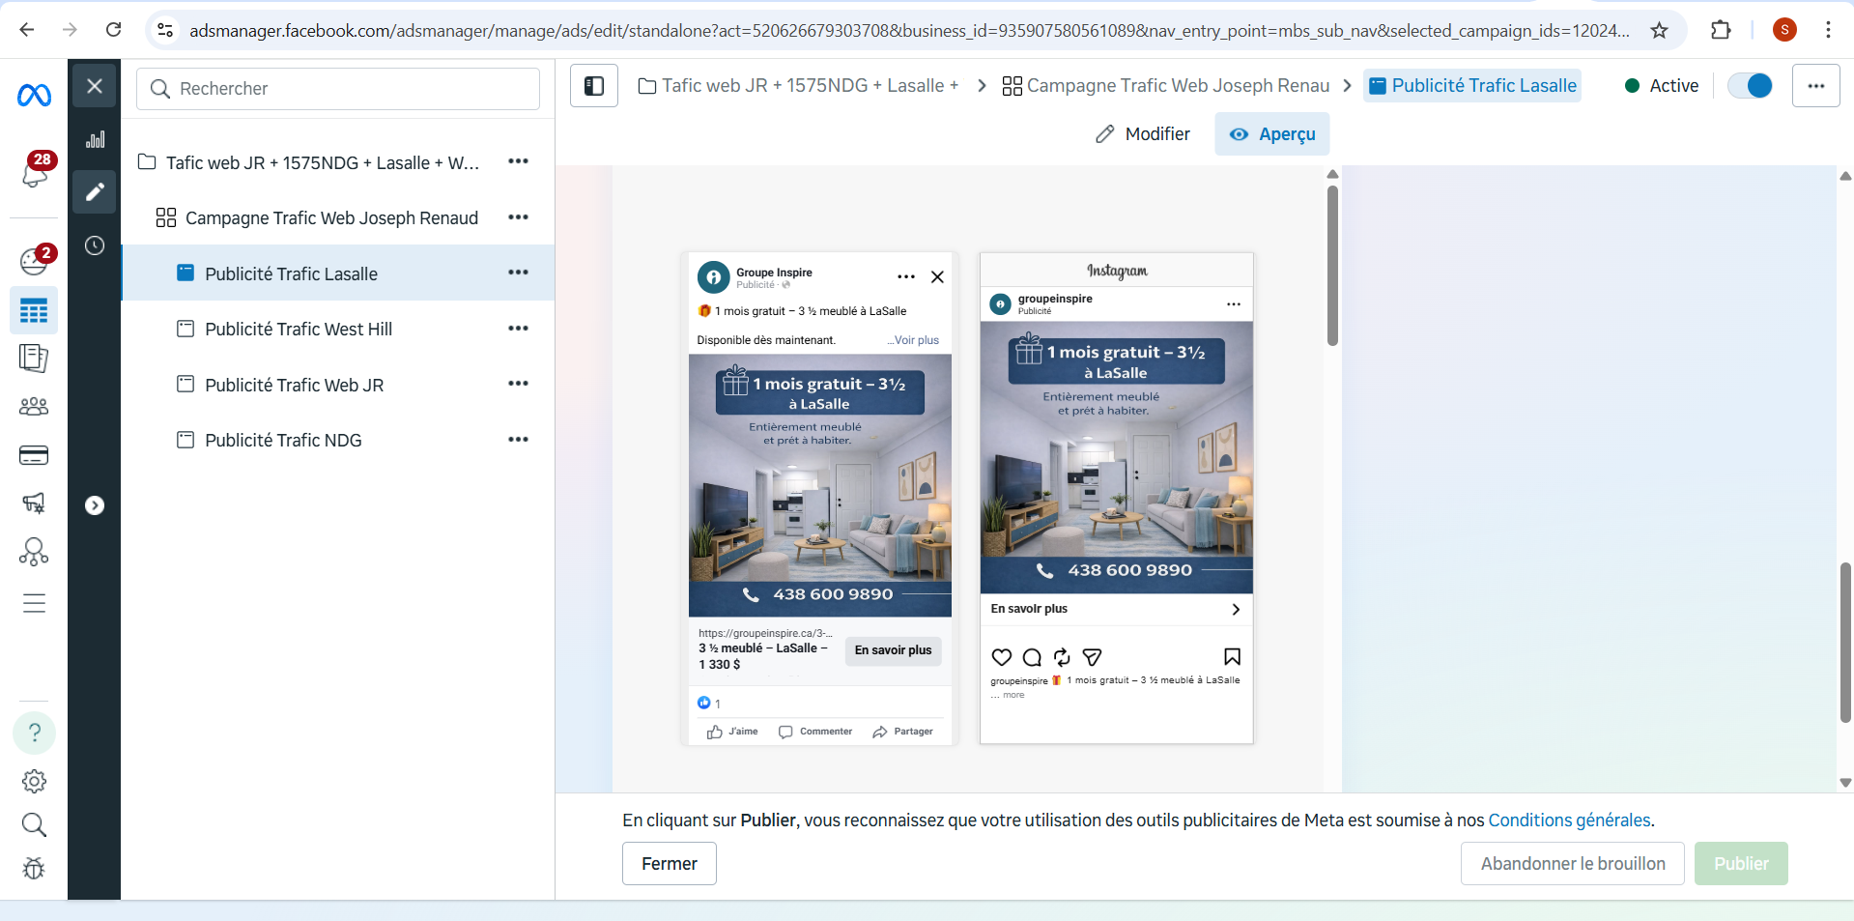Click the megaphone advertising icon
Viewport: 1854px width, 921px height.
click(x=34, y=503)
